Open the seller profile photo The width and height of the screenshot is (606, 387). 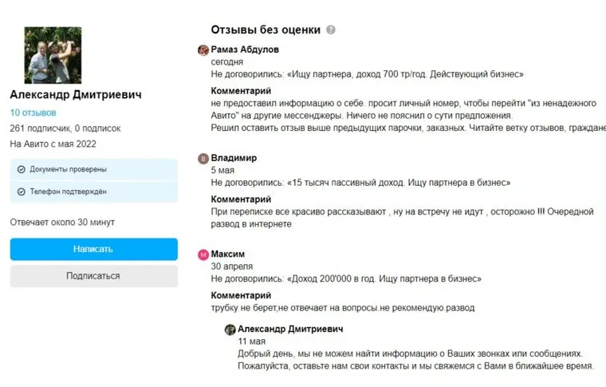click(53, 55)
